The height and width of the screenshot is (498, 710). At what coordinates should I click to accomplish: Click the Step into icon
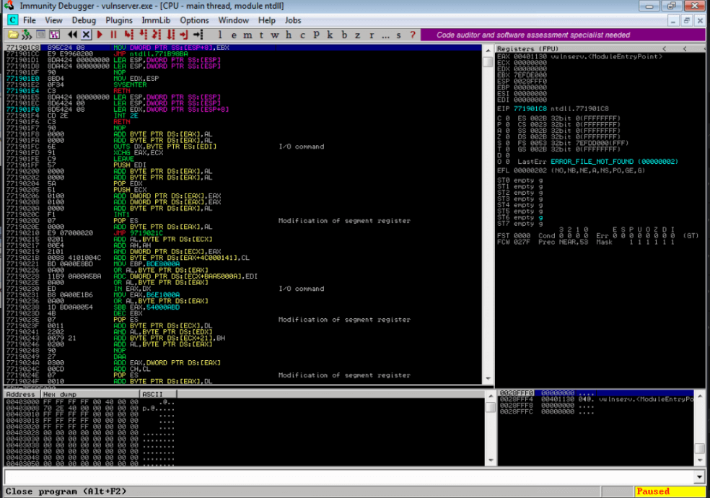pyautogui.click(x=129, y=35)
